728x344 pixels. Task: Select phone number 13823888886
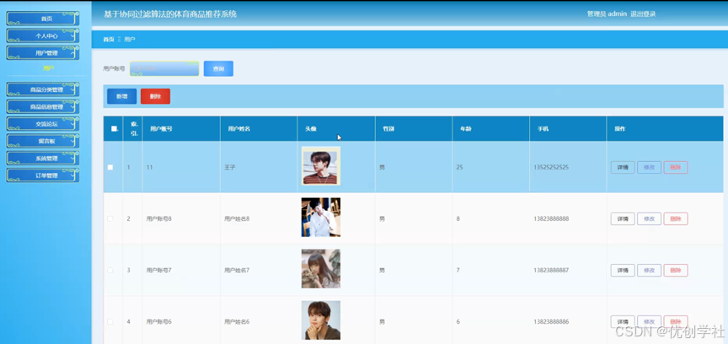(x=551, y=322)
